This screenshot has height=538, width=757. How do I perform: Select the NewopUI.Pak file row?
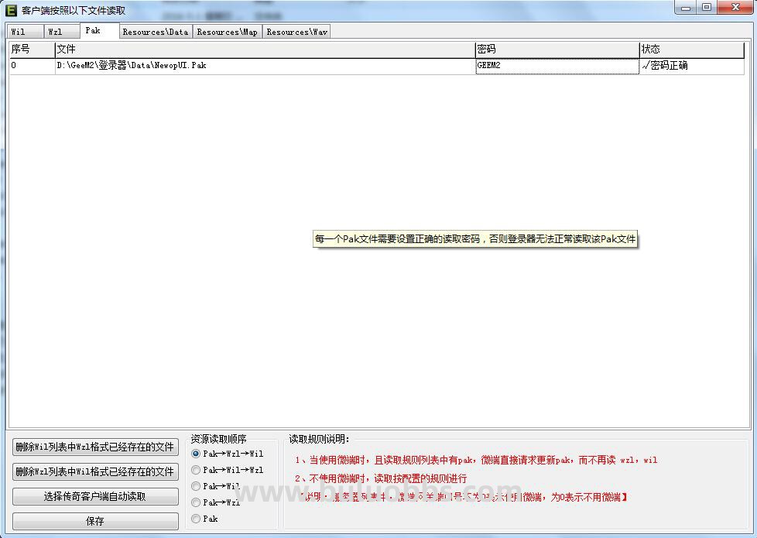(x=377, y=66)
